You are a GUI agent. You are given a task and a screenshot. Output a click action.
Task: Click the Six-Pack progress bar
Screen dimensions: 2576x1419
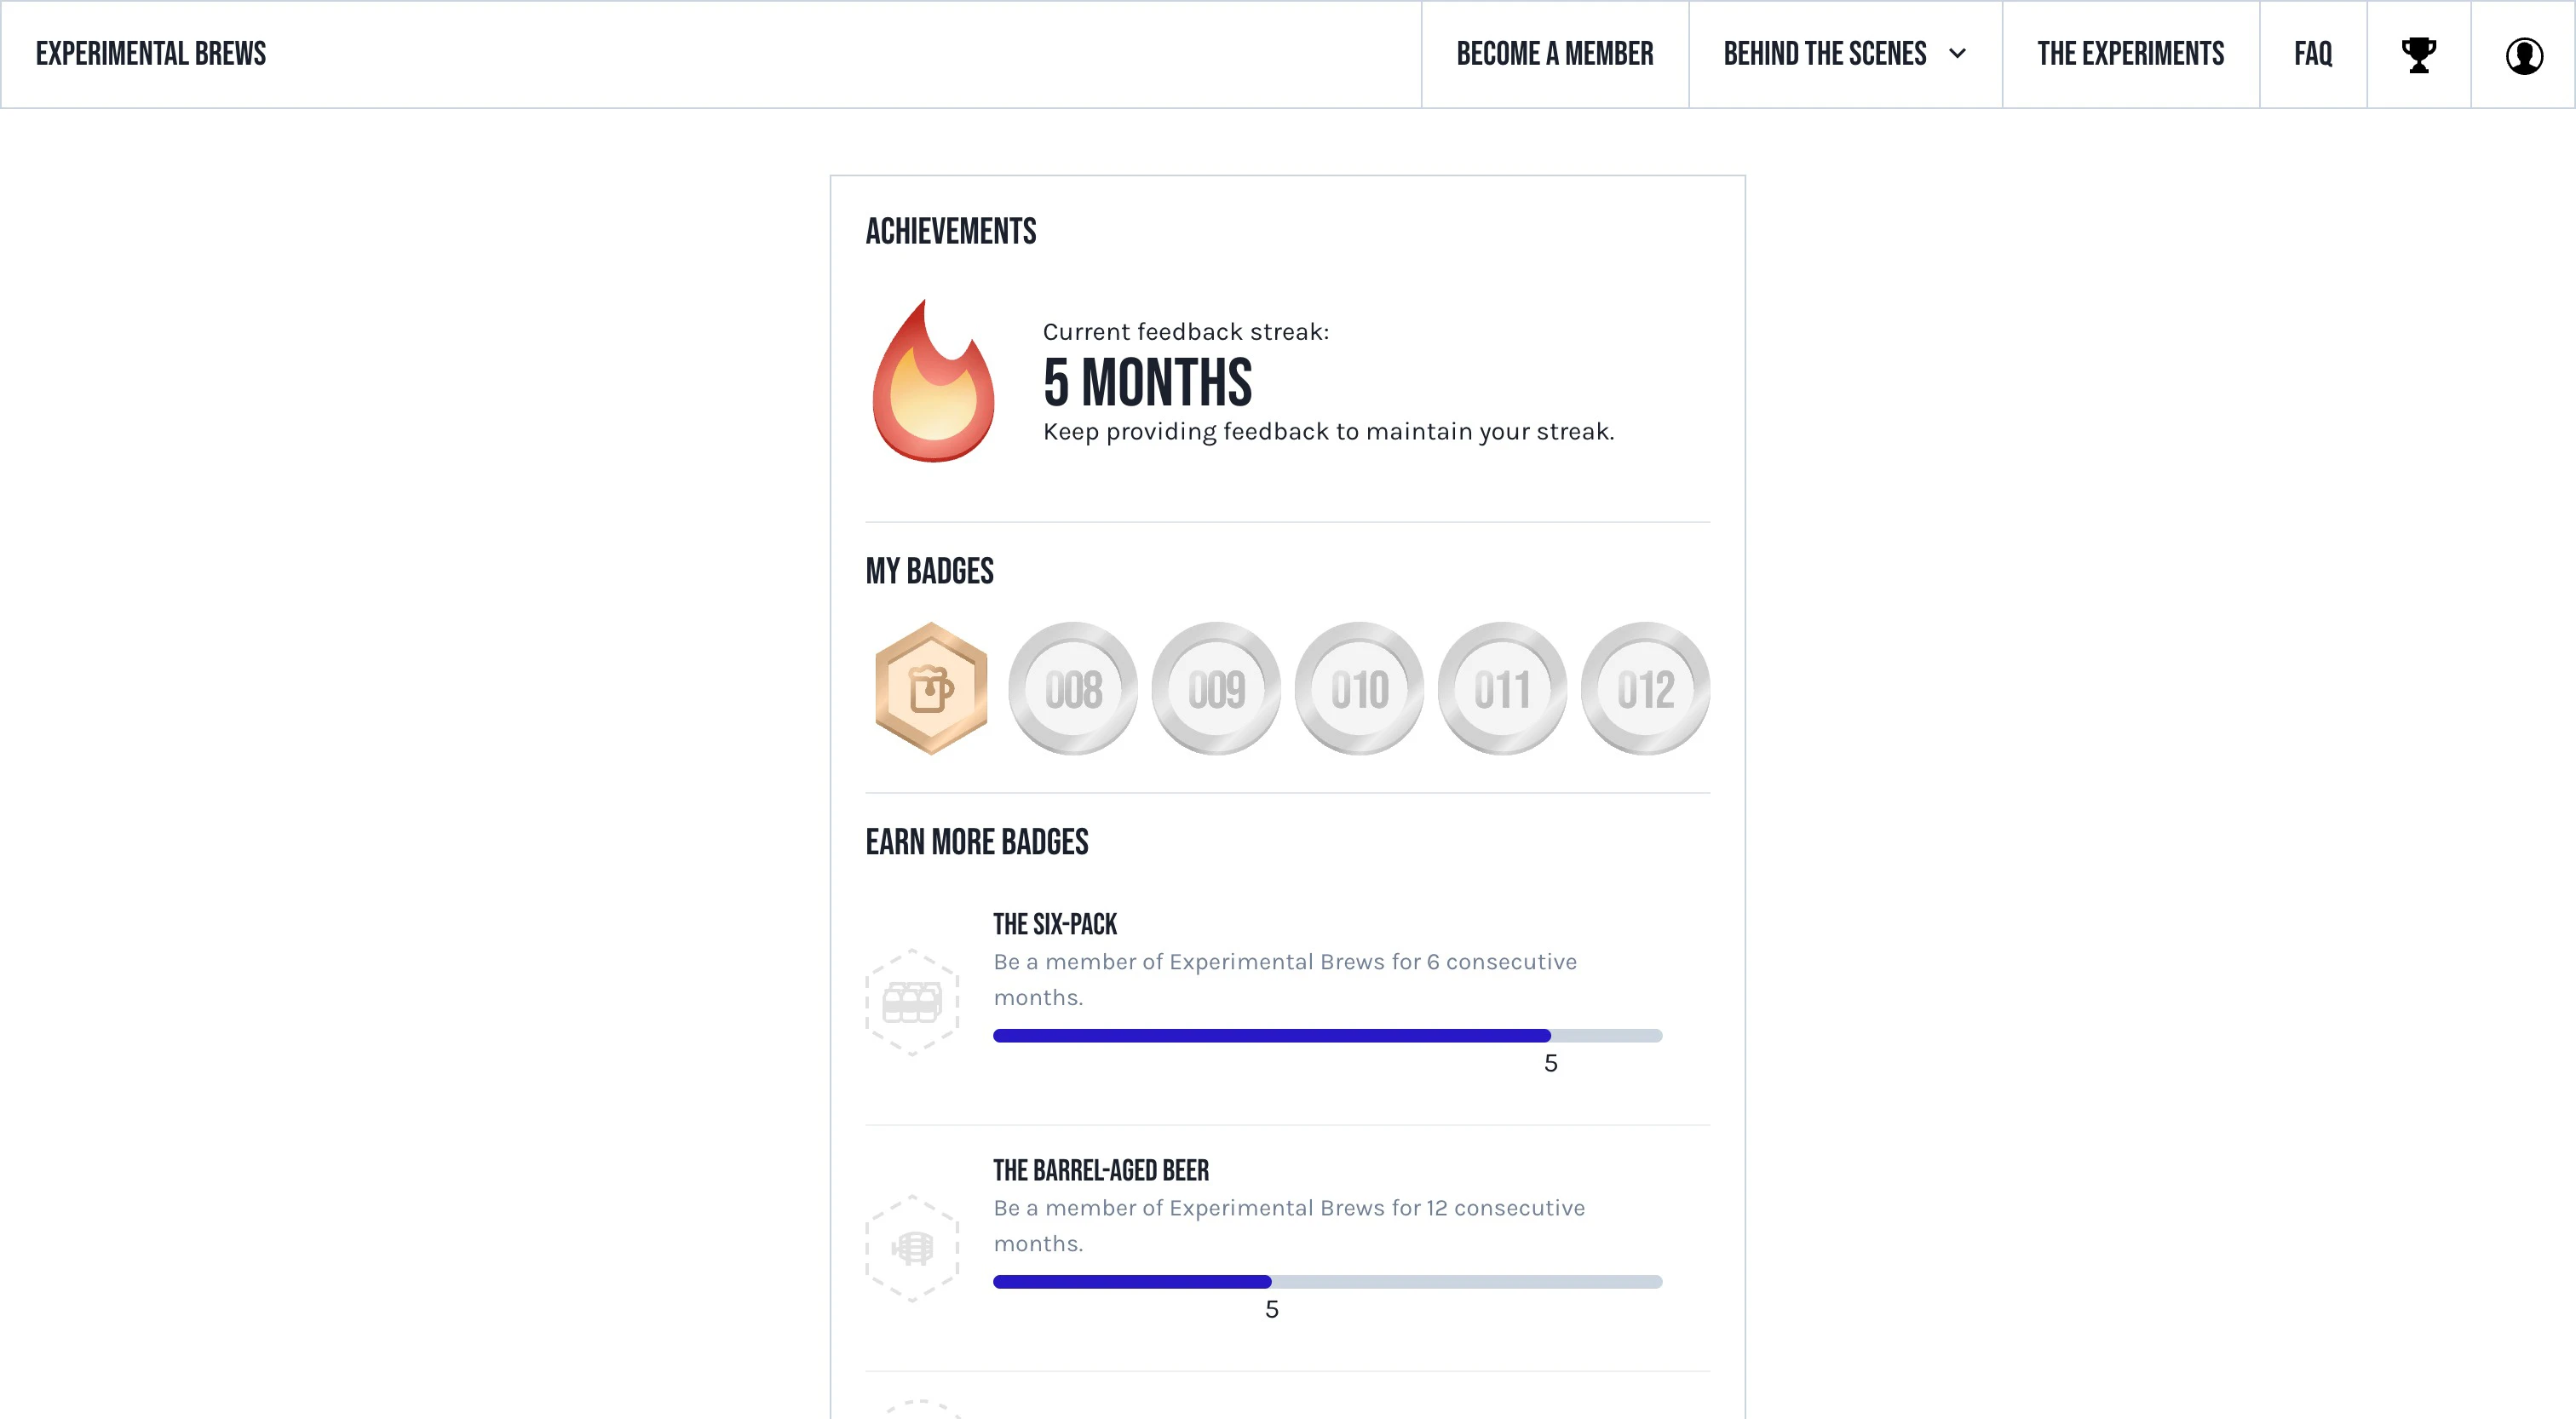pos(1327,1036)
